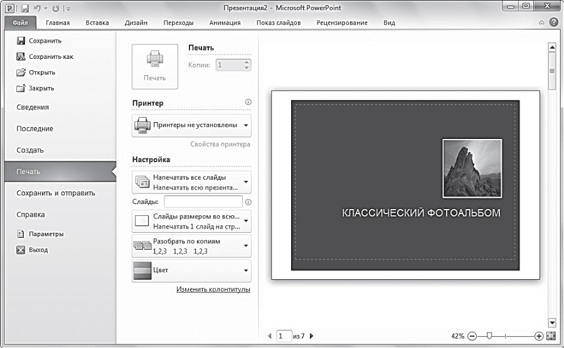
Task: Choose Закрыть in the backstage menu
Action: [x=35, y=88]
